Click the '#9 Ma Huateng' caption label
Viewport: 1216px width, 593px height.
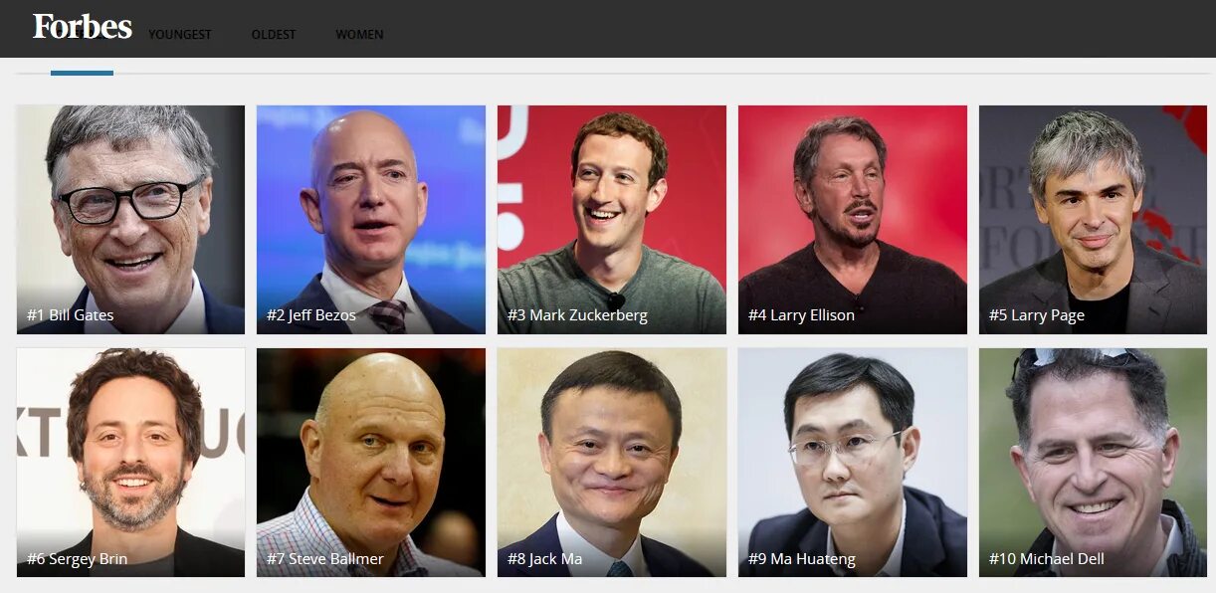pyautogui.click(x=802, y=559)
